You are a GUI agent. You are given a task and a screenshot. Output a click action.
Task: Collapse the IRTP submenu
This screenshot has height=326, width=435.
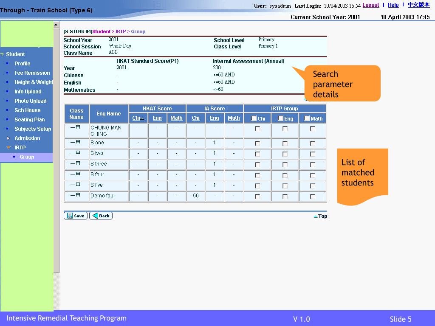[8, 147]
